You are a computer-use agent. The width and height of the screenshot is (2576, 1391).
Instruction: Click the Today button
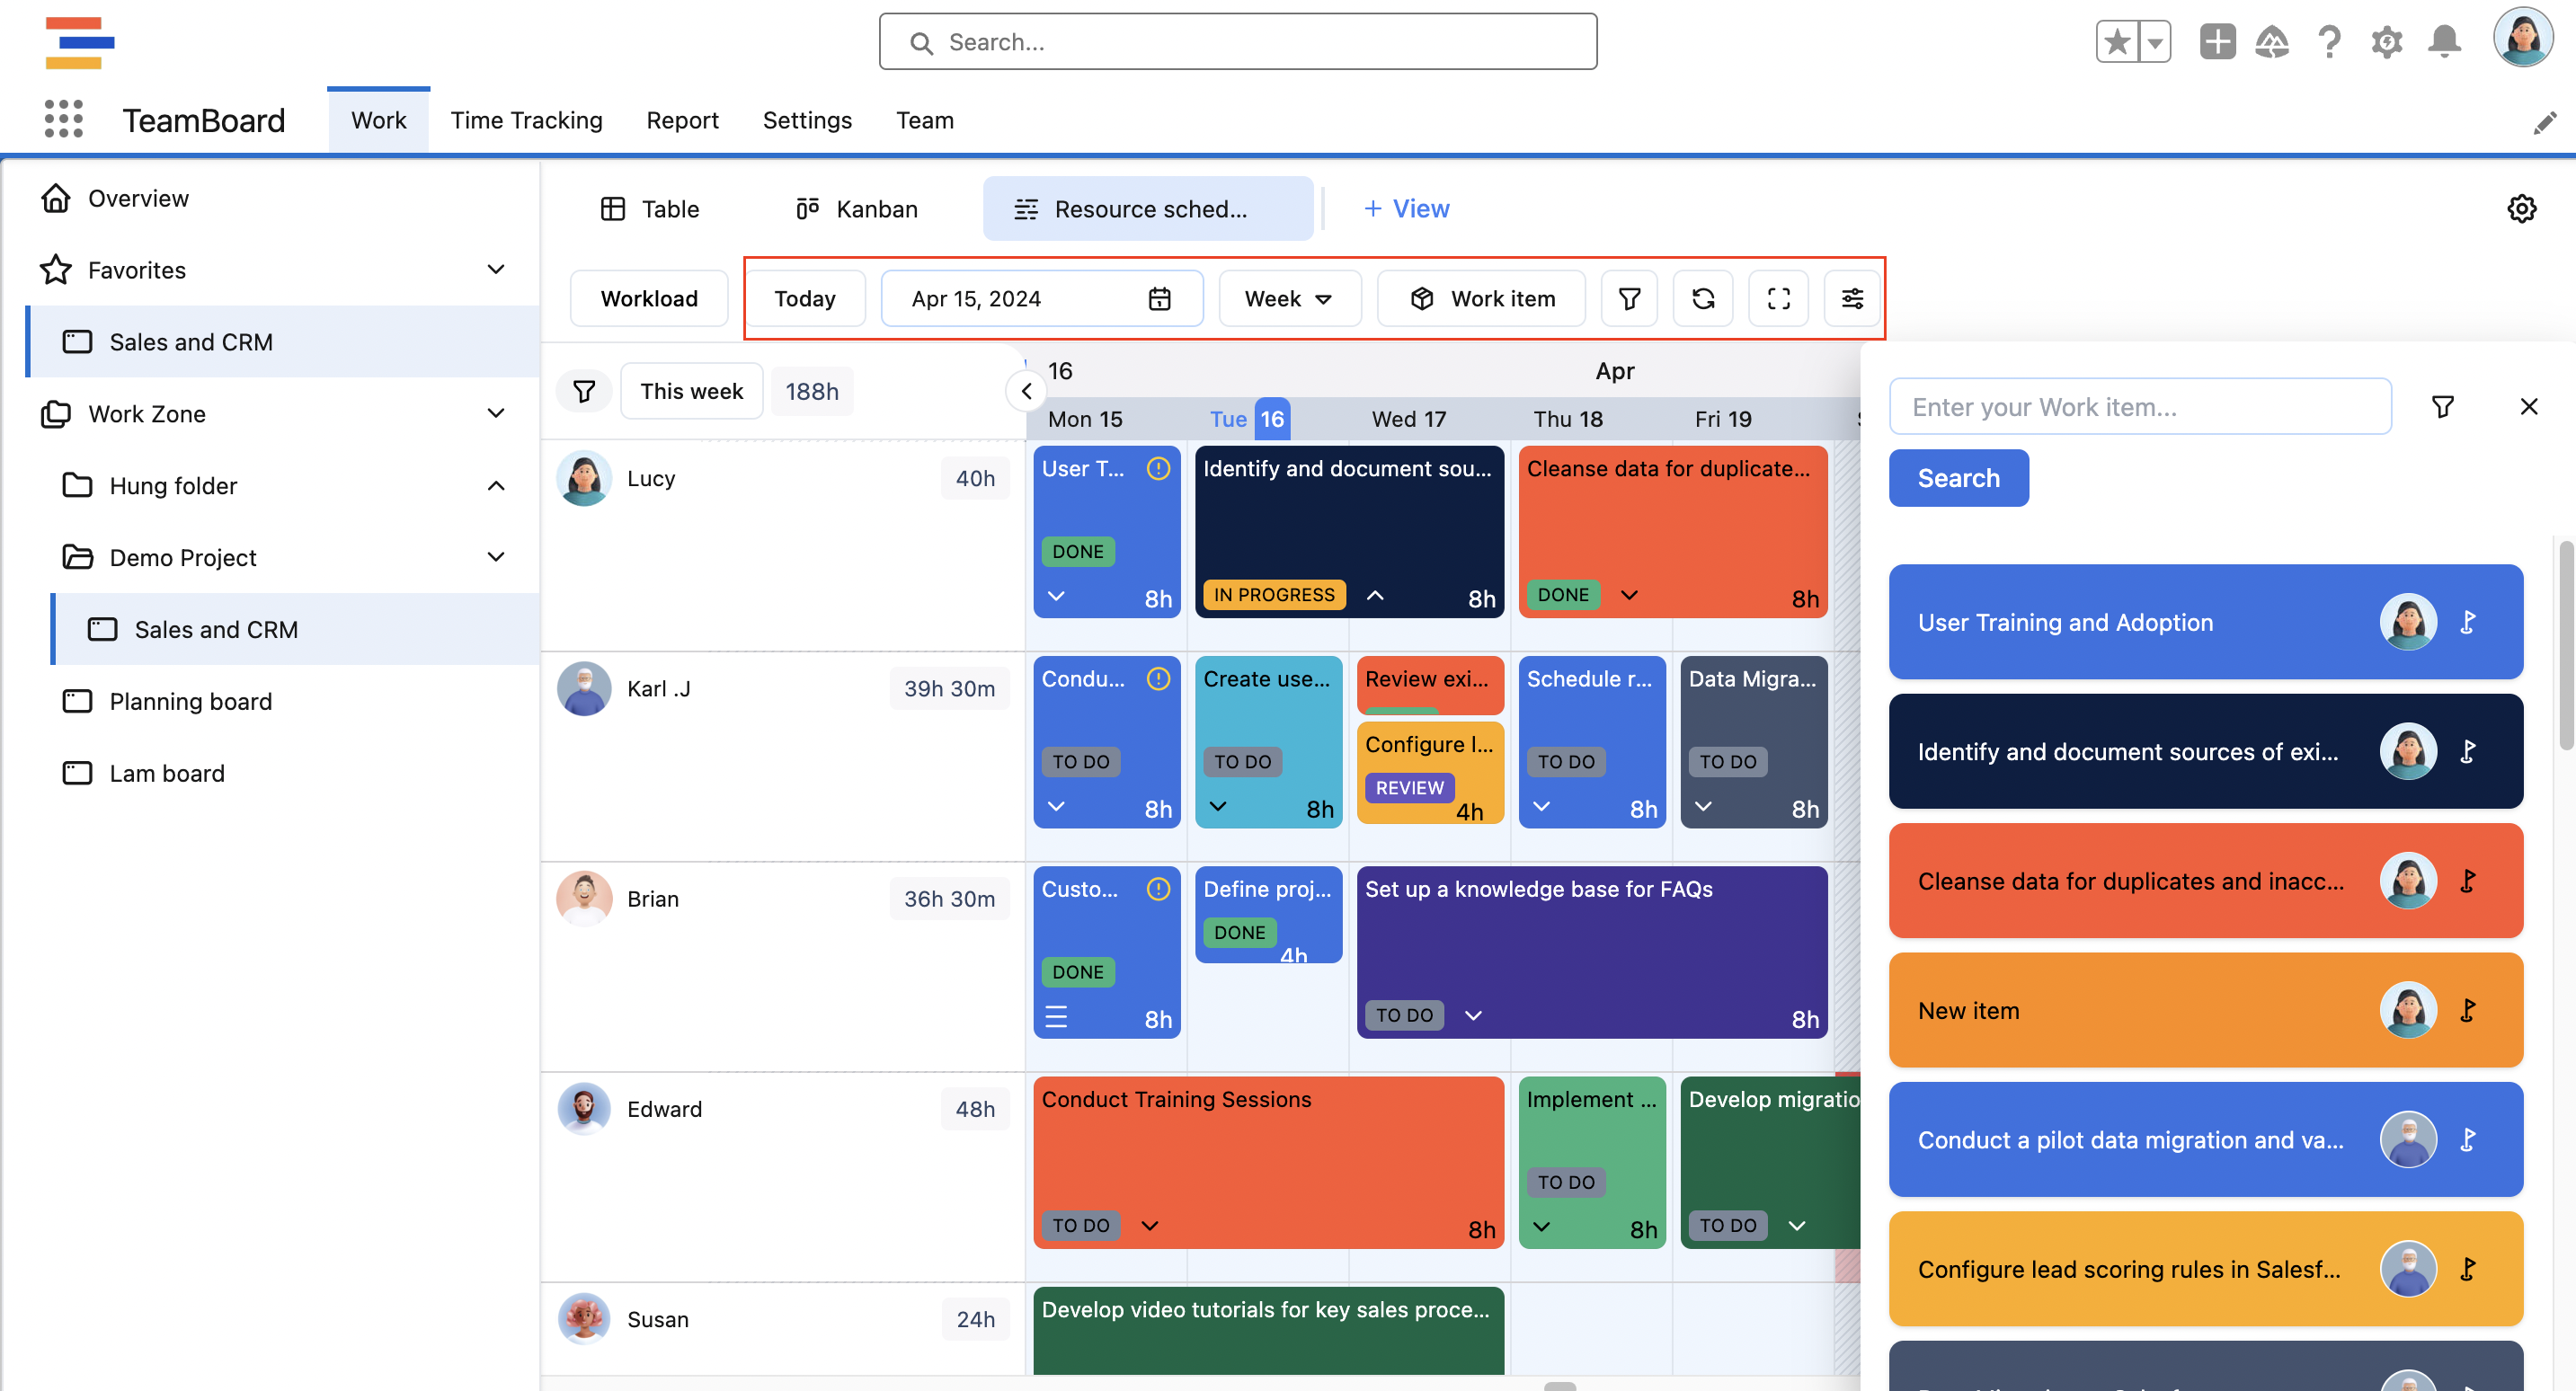coord(805,298)
